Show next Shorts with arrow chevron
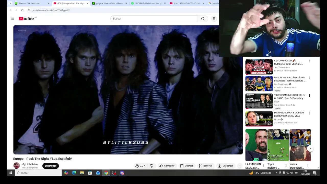Screen dimensions: 327x184 pos(310,148)
